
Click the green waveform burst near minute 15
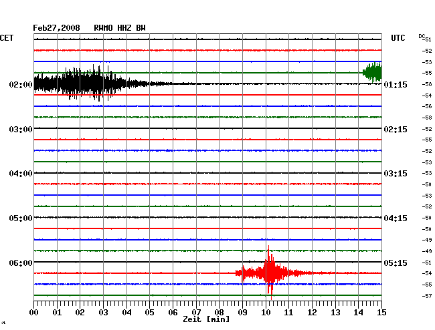pos(373,72)
